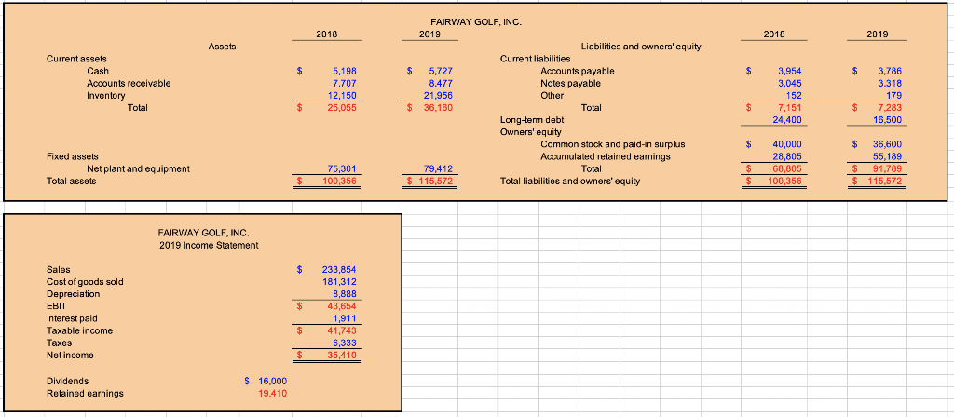Click current liabilities total 7,151
The width and height of the screenshot is (954, 417).
tap(790, 108)
